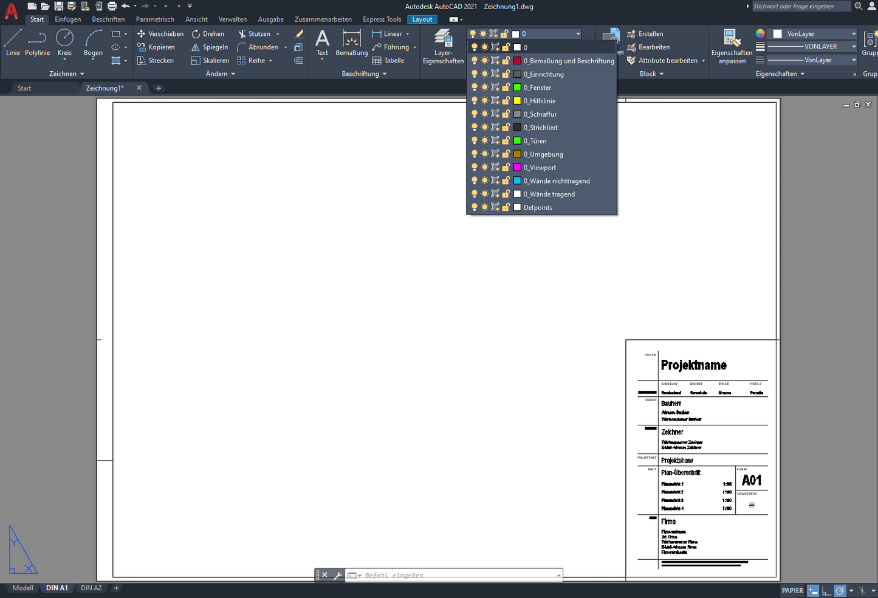Select the Polylinie tool
The image size is (878, 598).
[37, 43]
